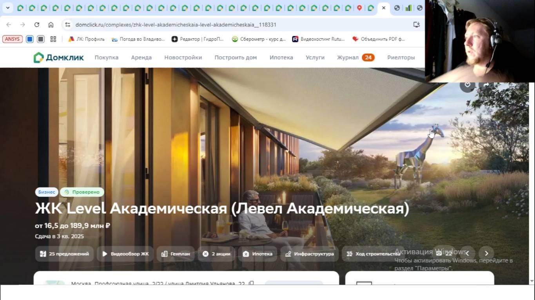Image resolution: width=535 pixels, height=300 pixels.
Task: Open the Журнал section
Action: coord(348,57)
